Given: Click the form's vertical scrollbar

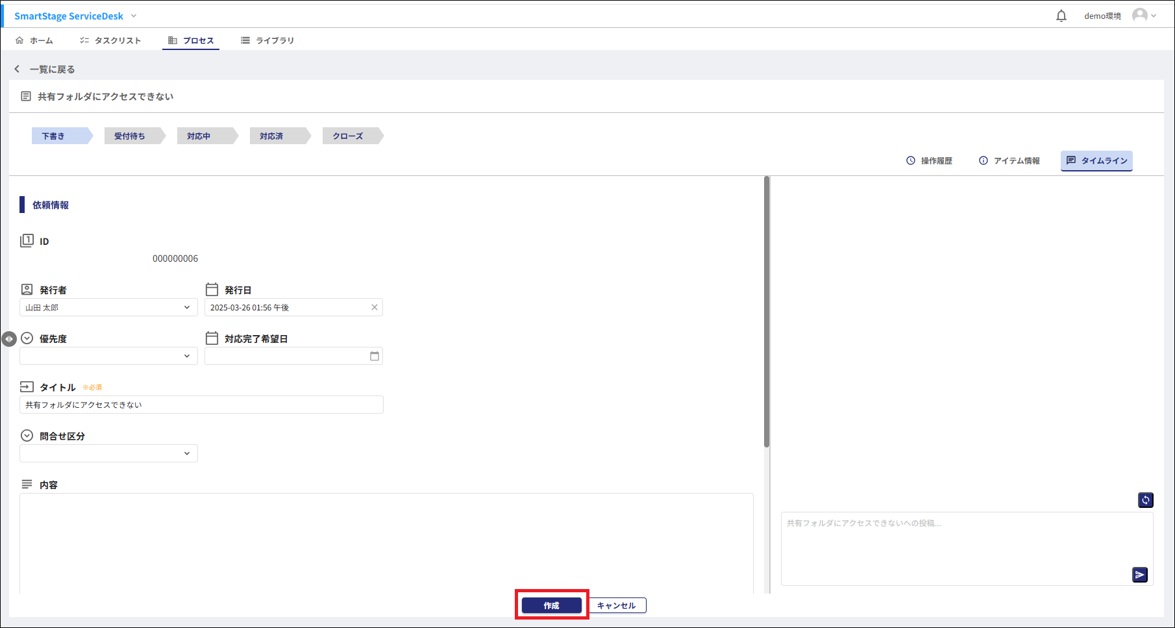Looking at the screenshot, I should [x=767, y=312].
